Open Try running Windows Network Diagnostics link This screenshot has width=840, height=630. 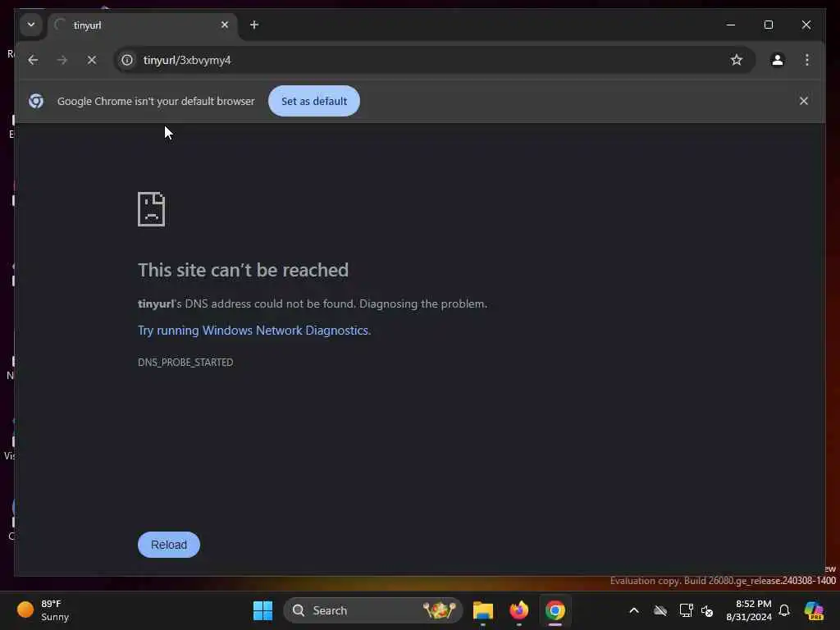(254, 331)
